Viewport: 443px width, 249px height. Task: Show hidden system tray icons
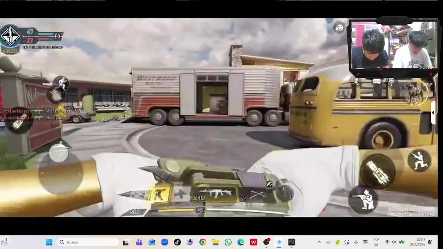tap(319, 242)
